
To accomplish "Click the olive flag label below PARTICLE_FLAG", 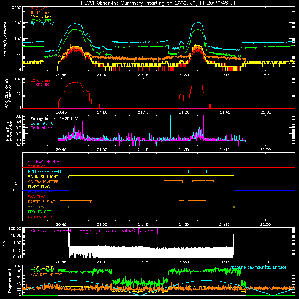I will pos(37,207).
